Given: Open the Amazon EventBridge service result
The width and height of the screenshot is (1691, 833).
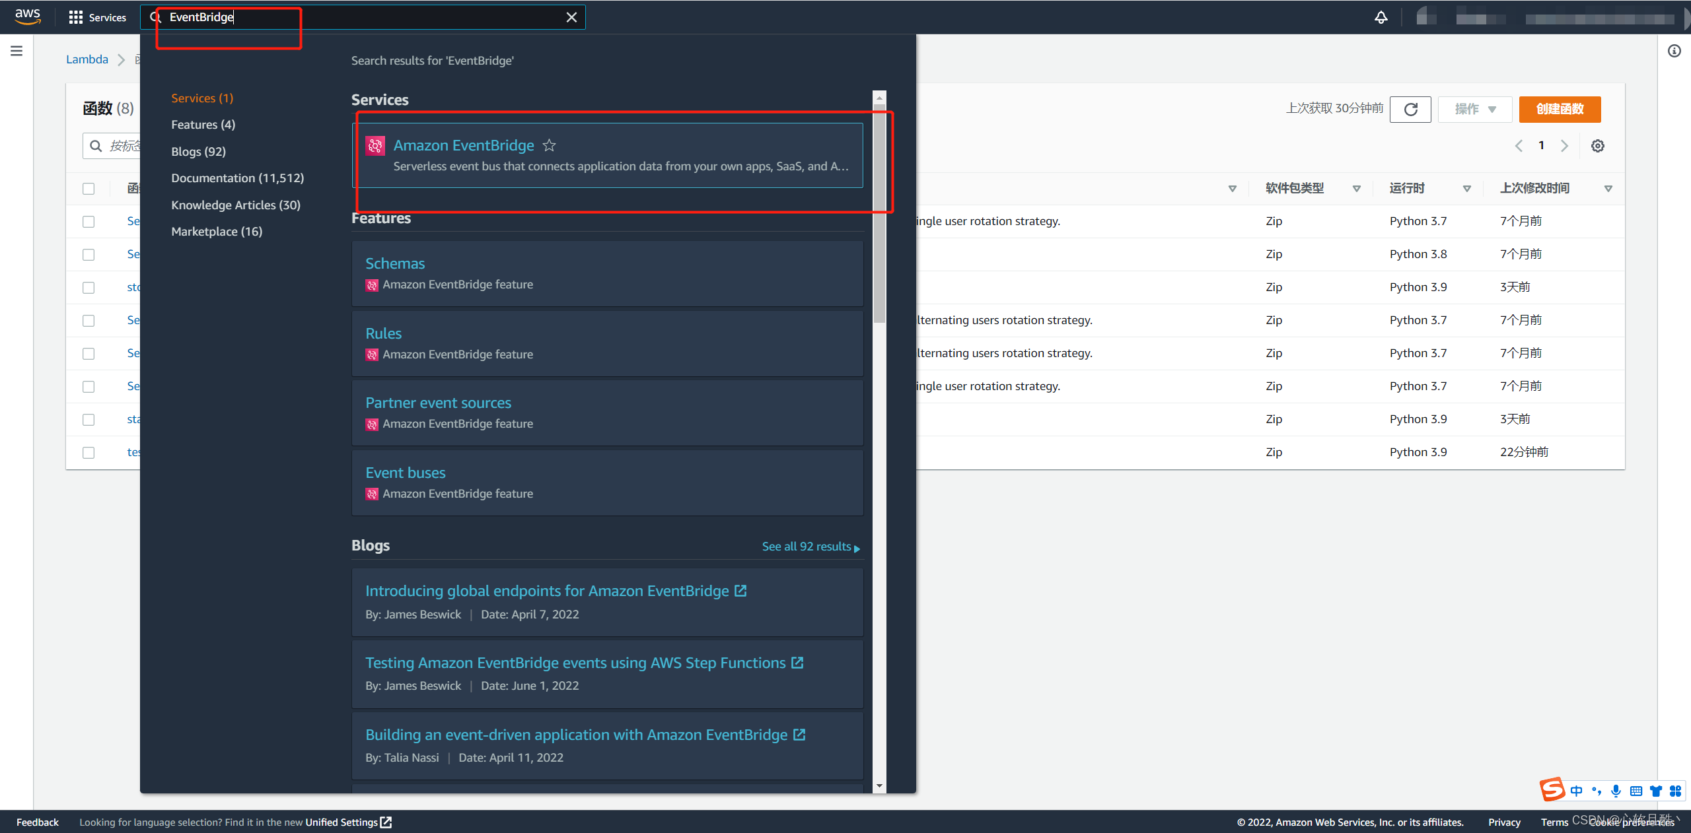Looking at the screenshot, I should (x=464, y=145).
